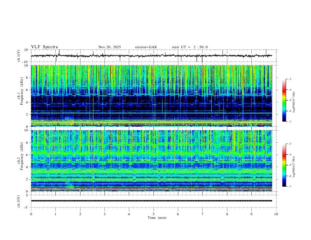
Task: Click the "10" tick on the time axis
Action: 276,214
